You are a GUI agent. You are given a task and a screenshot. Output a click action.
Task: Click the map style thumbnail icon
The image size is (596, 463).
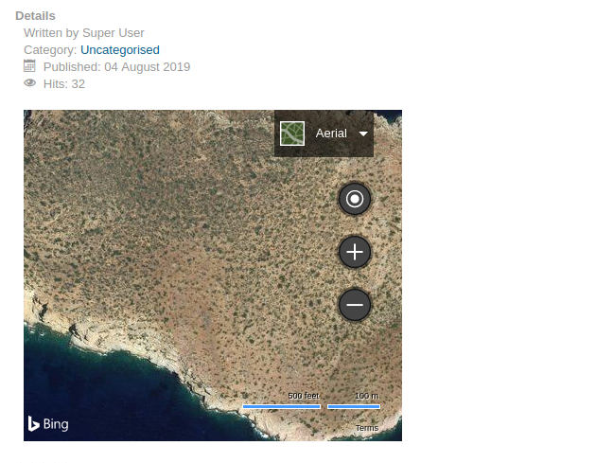[x=292, y=134]
